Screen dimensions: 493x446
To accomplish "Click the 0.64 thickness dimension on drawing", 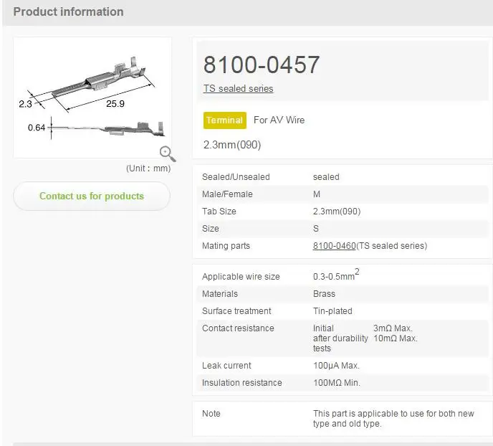I will 37,128.
